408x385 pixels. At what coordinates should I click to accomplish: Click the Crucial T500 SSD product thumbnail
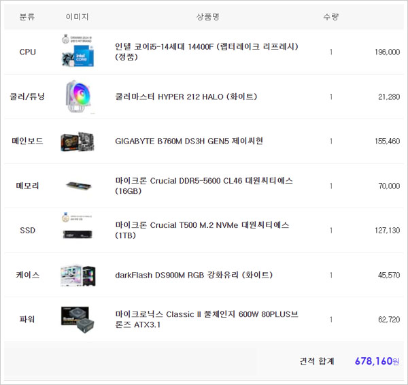78,227
